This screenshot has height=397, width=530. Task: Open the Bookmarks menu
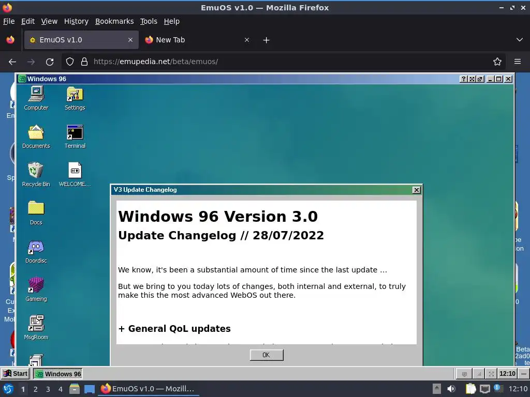pyautogui.click(x=114, y=21)
